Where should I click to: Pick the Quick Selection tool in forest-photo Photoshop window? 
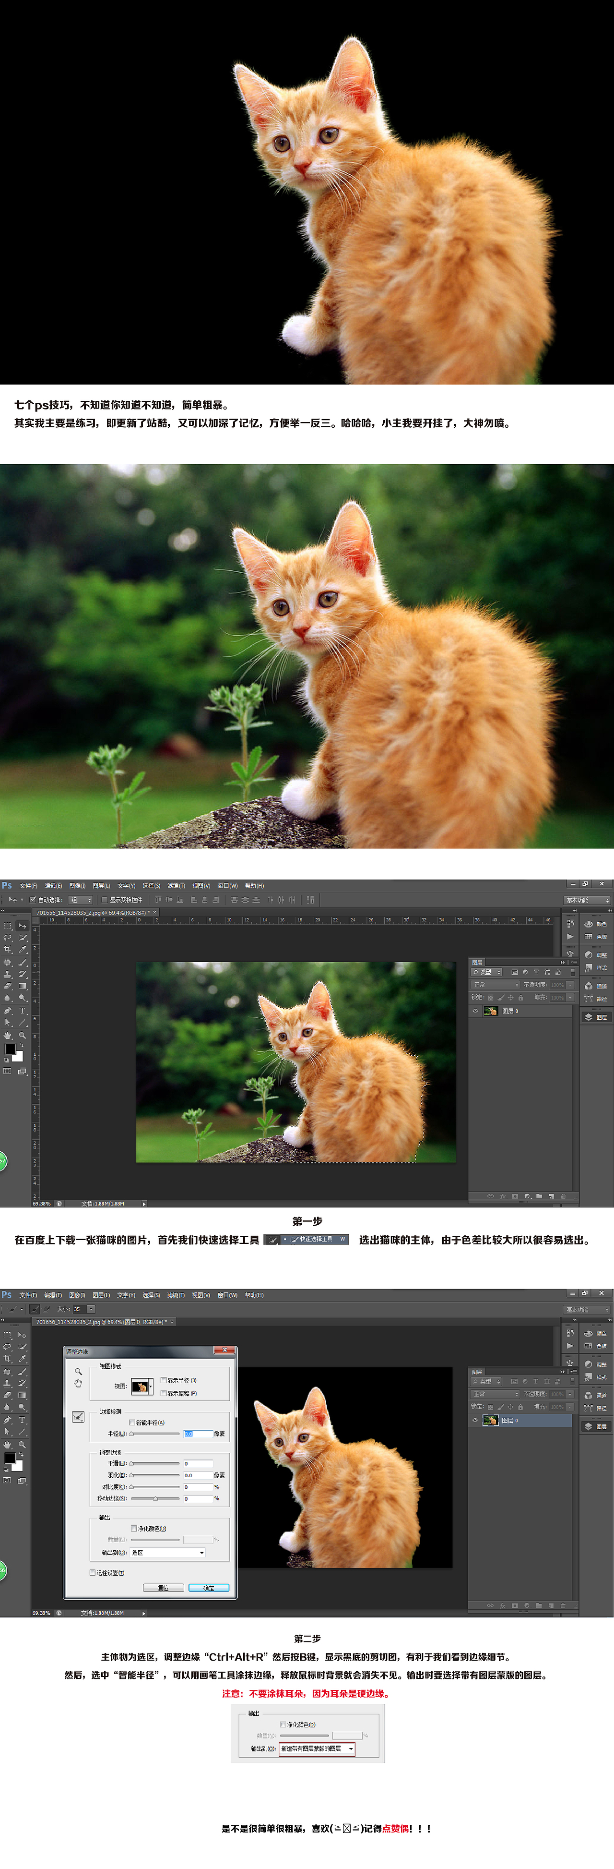point(23,938)
